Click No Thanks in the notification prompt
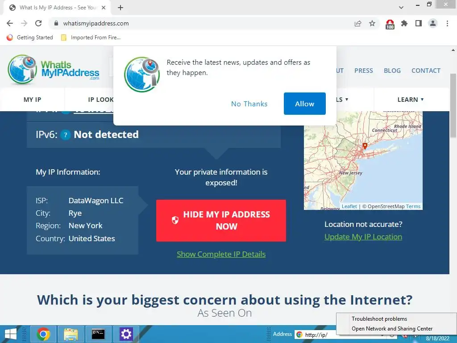Viewport: 457px width, 343px height. click(249, 104)
